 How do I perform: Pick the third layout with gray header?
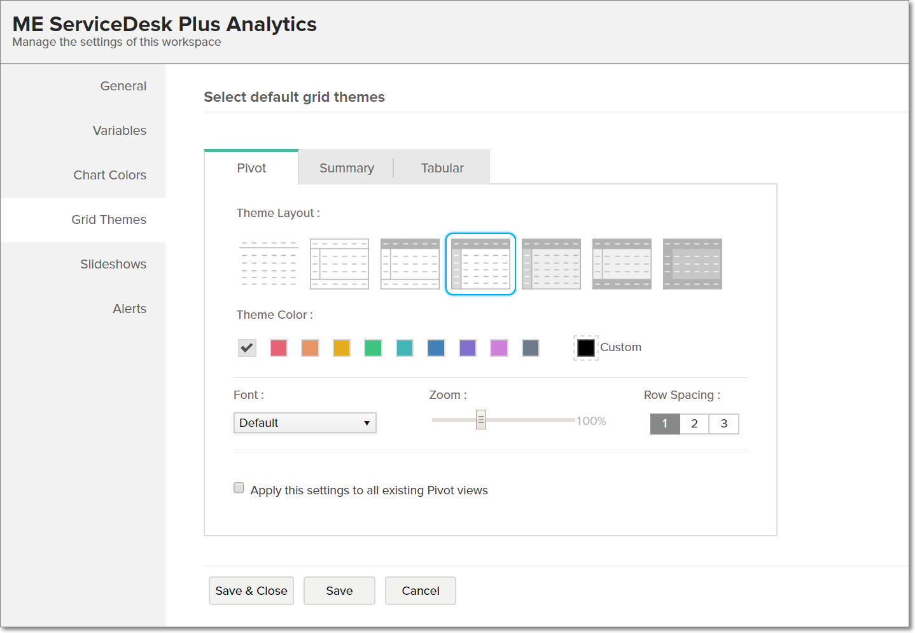click(410, 264)
